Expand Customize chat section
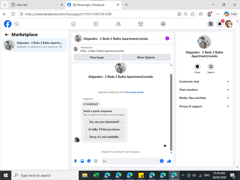This screenshot has height=180, width=240. [204, 82]
